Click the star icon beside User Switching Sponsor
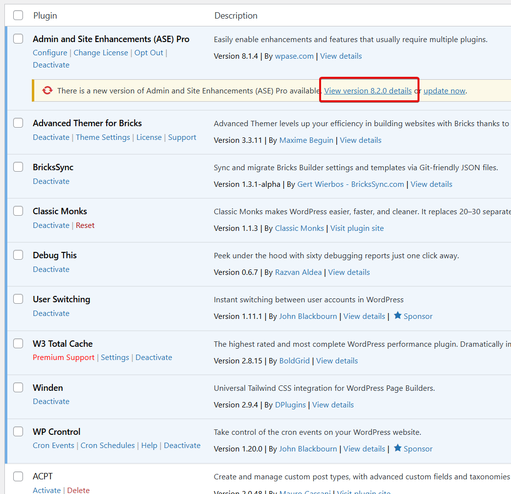This screenshot has width=511, height=494. click(x=397, y=315)
